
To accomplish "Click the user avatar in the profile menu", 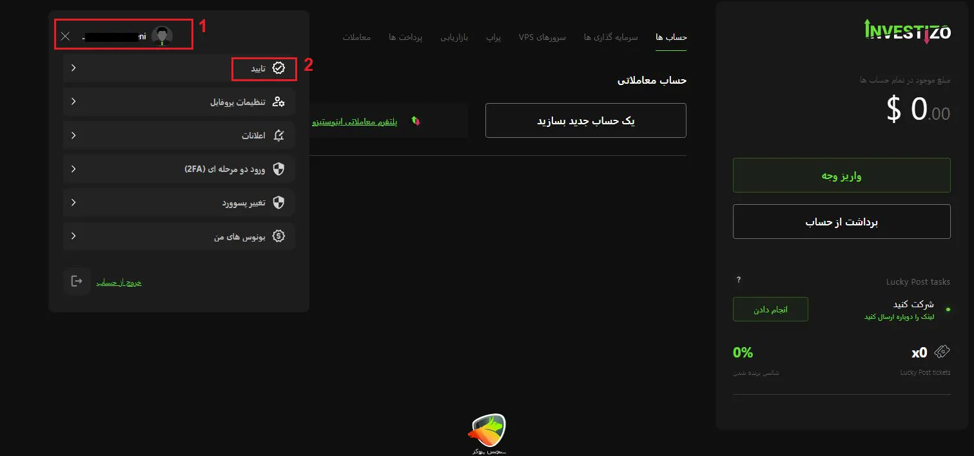I will coord(162,35).
